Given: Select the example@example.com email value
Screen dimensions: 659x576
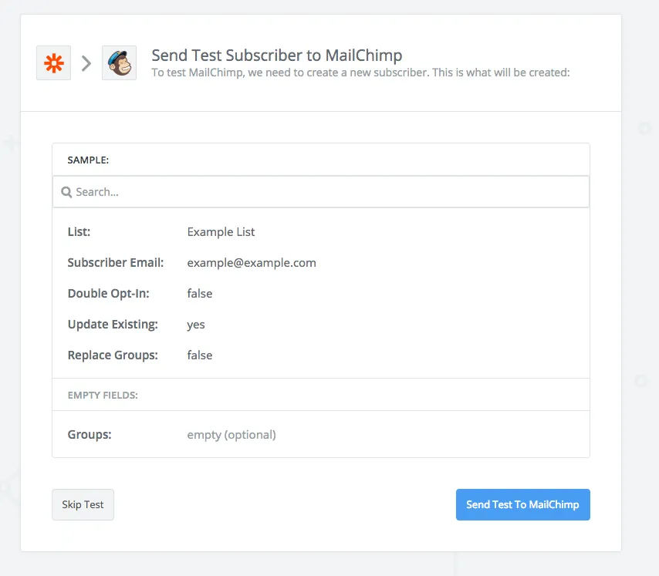Looking at the screenshot, I should click(252, 262).
